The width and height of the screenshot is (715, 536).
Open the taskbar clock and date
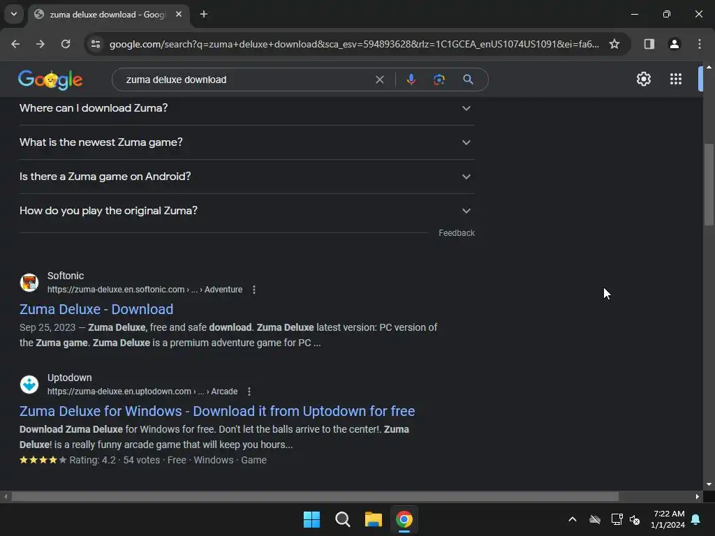coord(668,519)
